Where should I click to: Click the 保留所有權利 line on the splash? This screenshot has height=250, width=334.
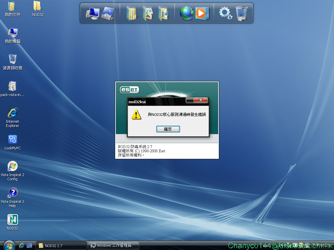click(x=131, y=155)
